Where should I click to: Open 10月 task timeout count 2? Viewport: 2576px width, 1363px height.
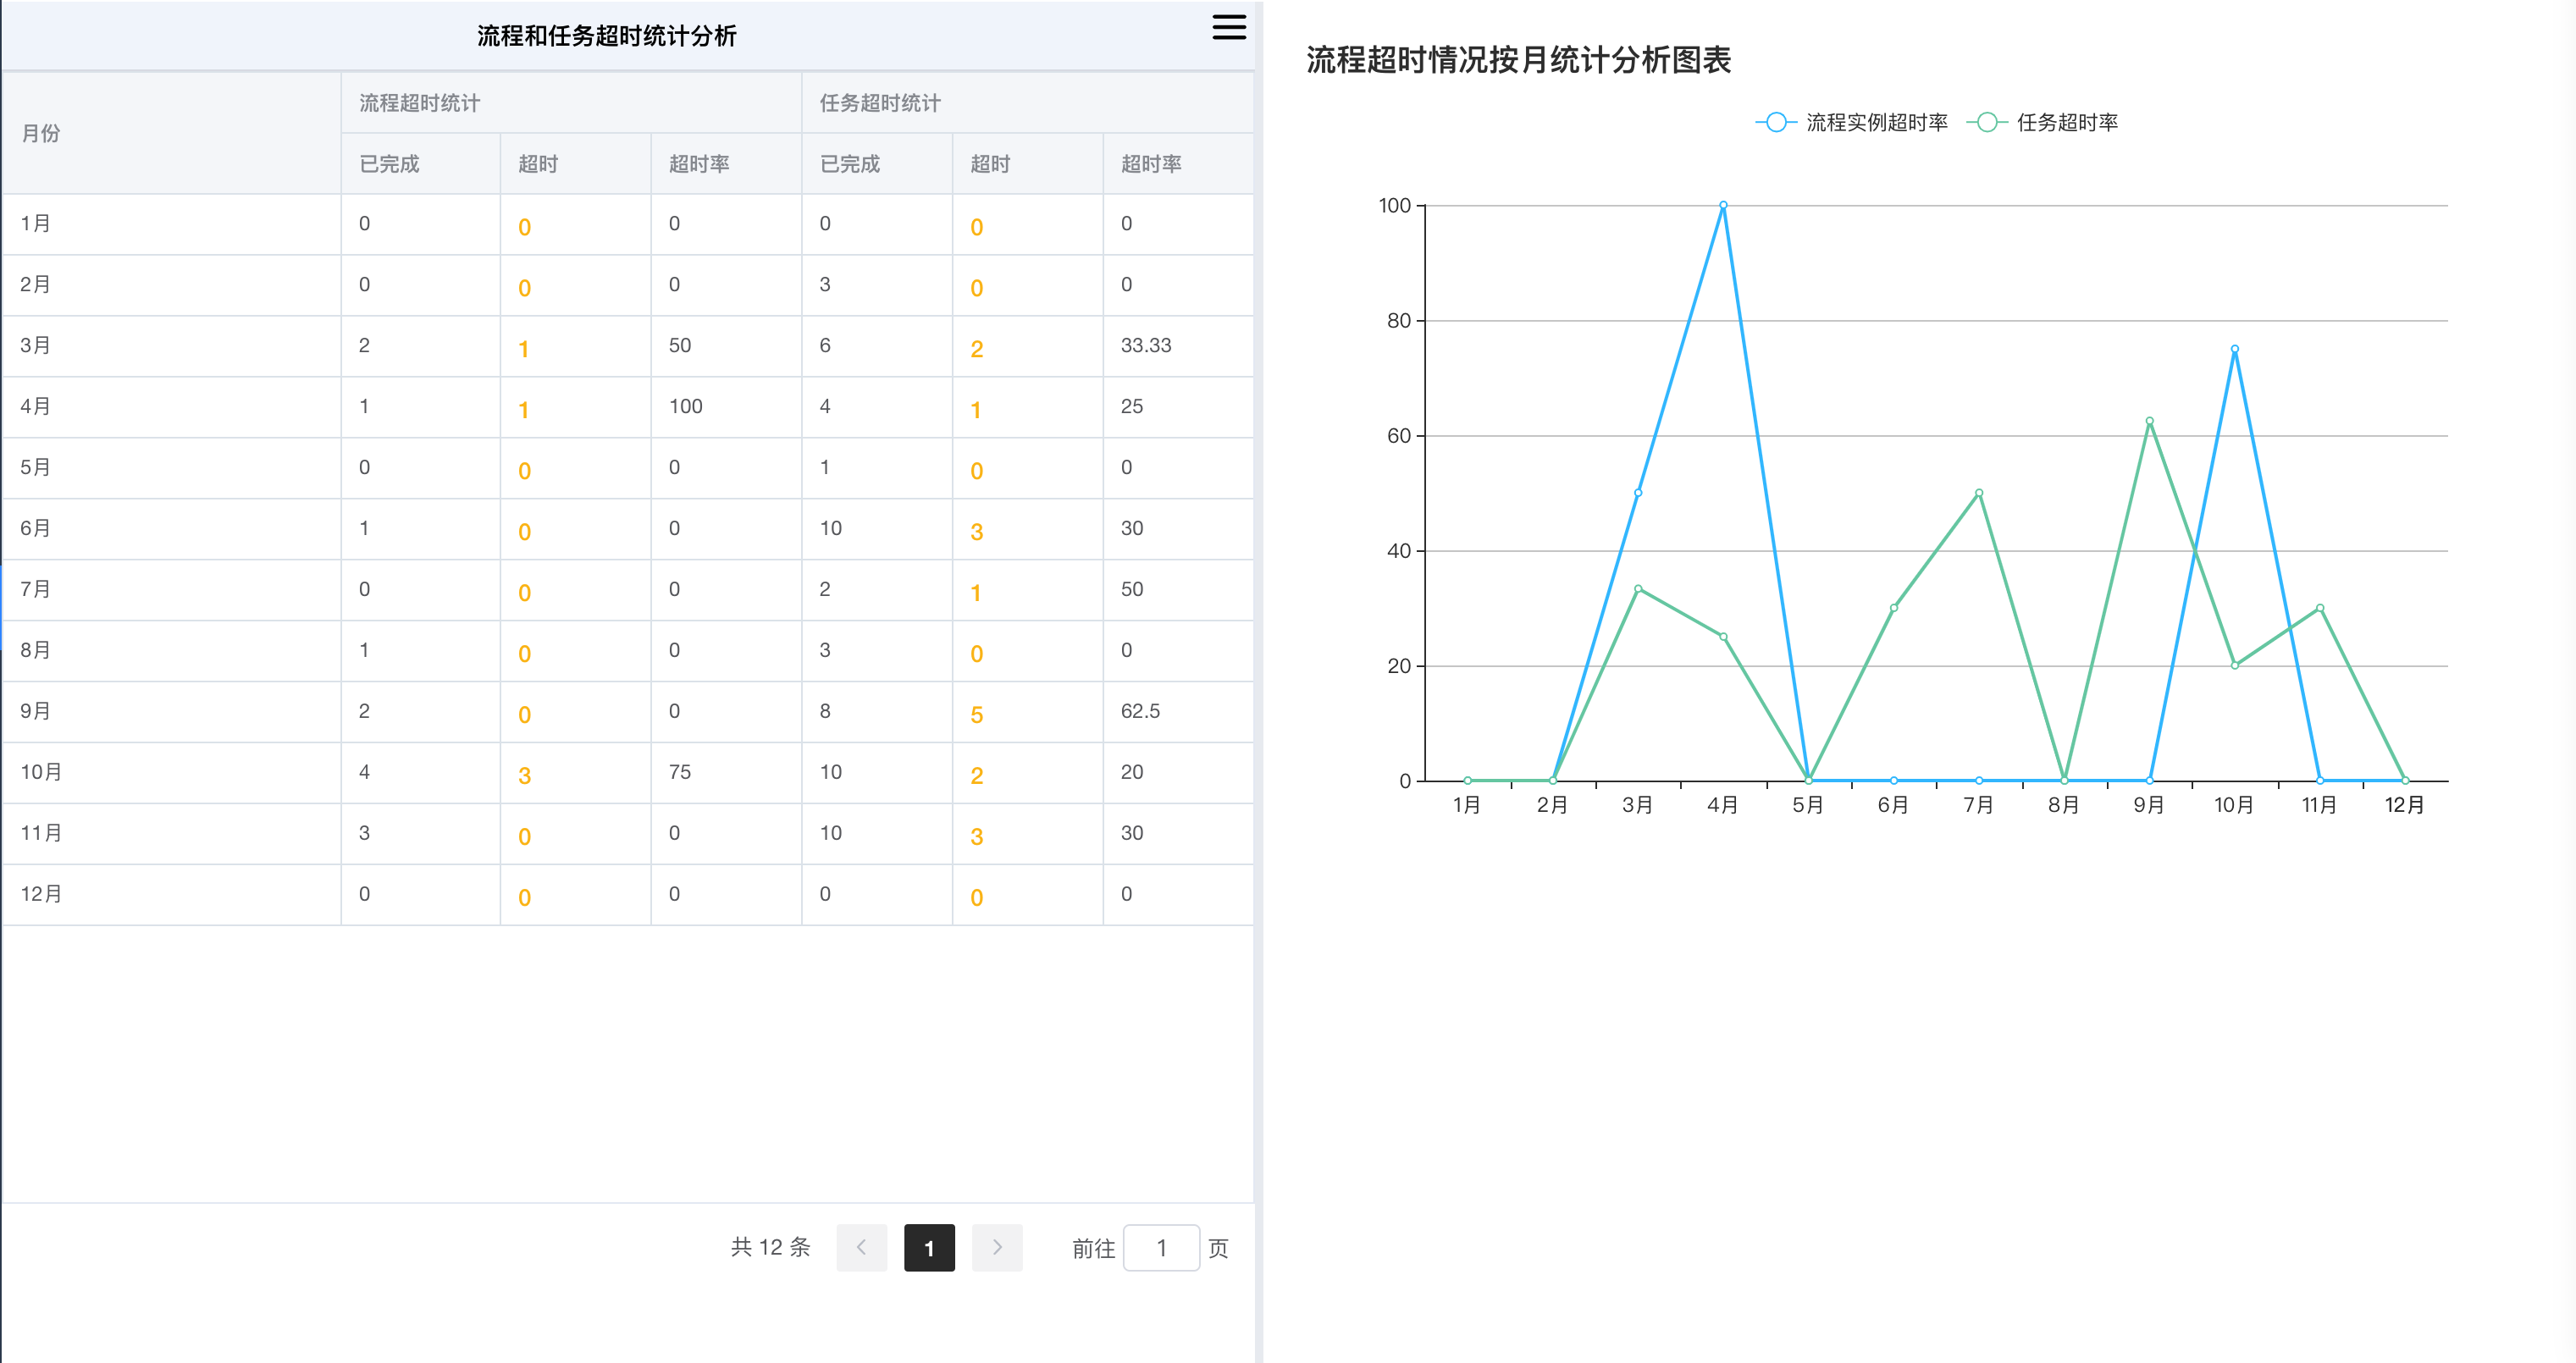tap(976, 776)
